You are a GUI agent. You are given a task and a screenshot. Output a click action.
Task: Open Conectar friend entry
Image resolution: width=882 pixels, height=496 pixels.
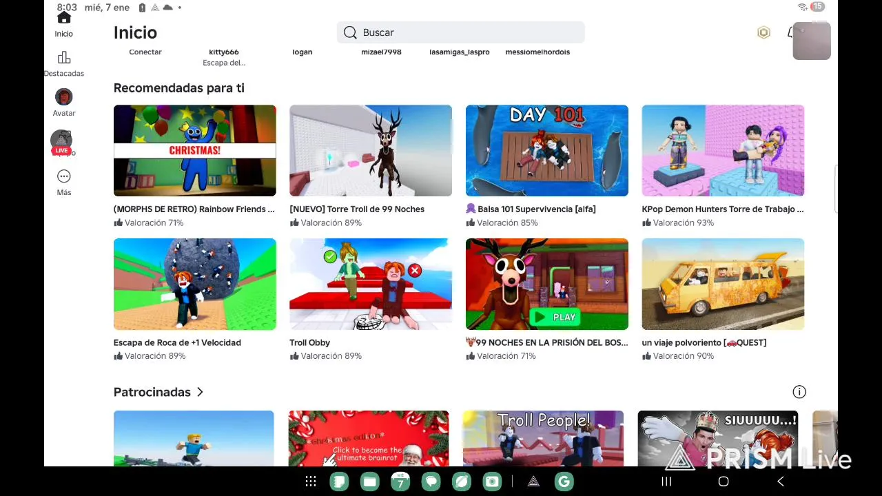tap(145, 52)
